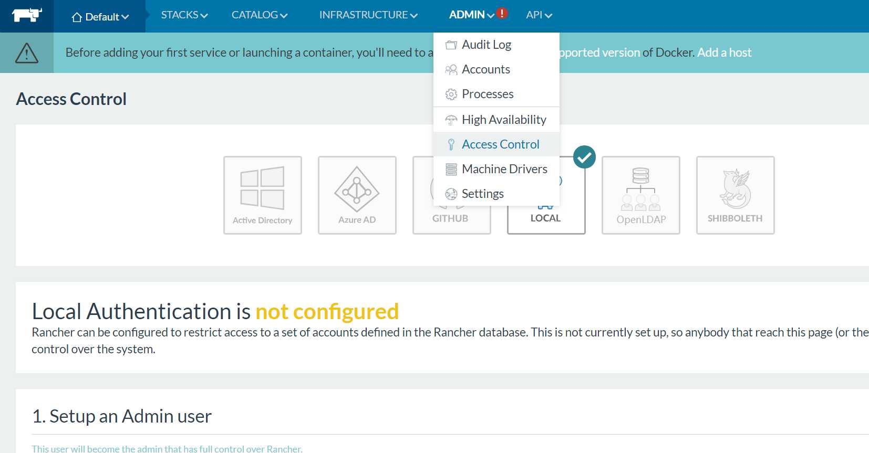Image resolution: width=869 pixels, height=453 pixels.
Task: Click the Access Control key icon
Action: 451,145
